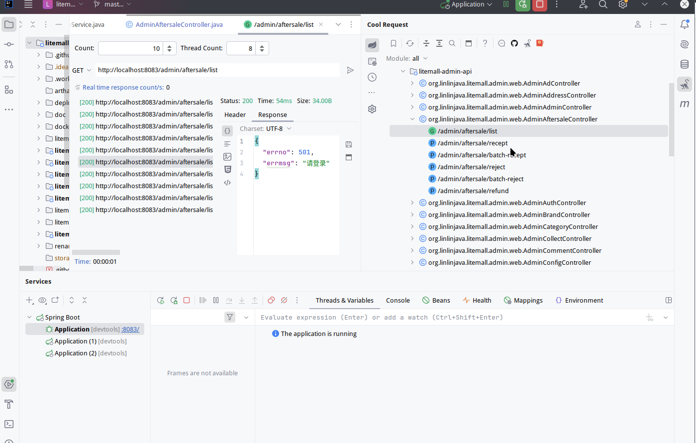Viewport: 696px width, 443px height.
Task: Open the Terminal tool window icon
Action: point(9,424)
